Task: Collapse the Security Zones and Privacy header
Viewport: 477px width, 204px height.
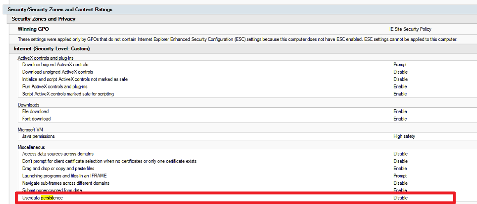Action: (x=44, y=19)
